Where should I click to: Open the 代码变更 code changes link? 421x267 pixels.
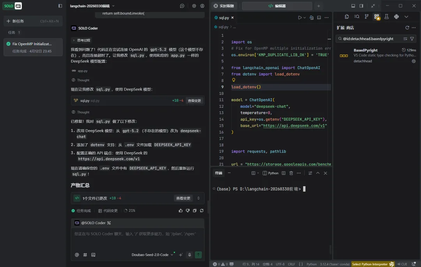(x=108, y=210)
